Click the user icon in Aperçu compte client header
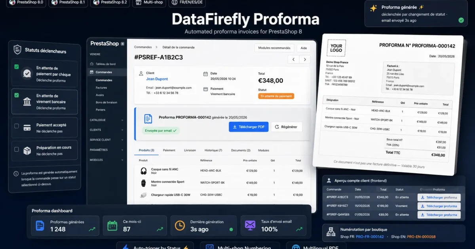 (x=329, y=180)
